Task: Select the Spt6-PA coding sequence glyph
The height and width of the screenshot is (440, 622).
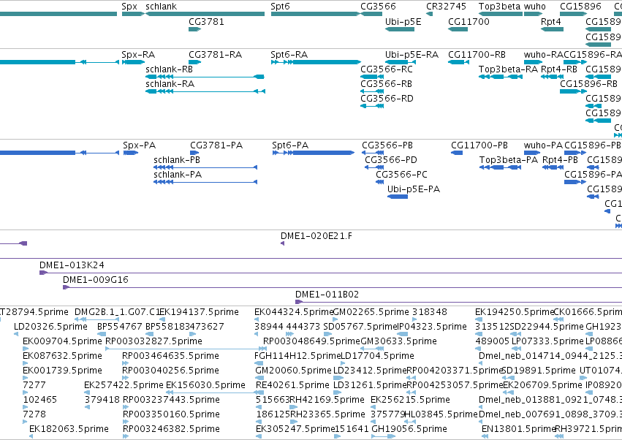Action: [314, 153]
